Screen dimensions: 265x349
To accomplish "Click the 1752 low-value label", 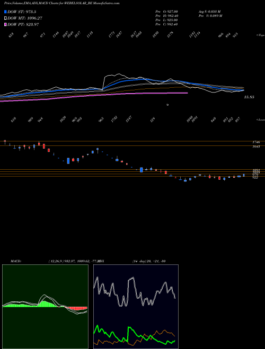I will point(114,120).
